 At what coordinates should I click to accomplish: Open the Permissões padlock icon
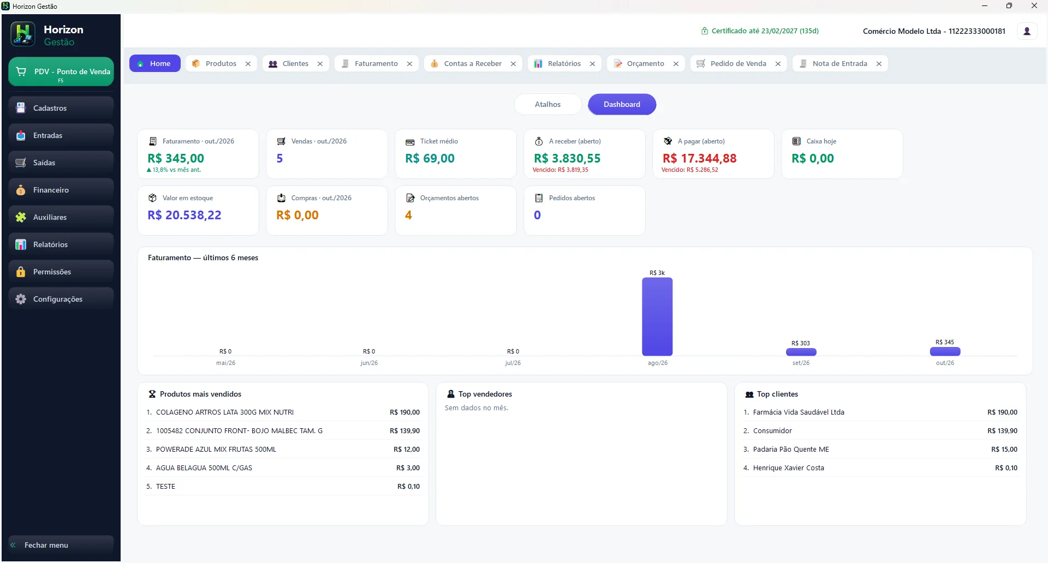tap(21, 272)
